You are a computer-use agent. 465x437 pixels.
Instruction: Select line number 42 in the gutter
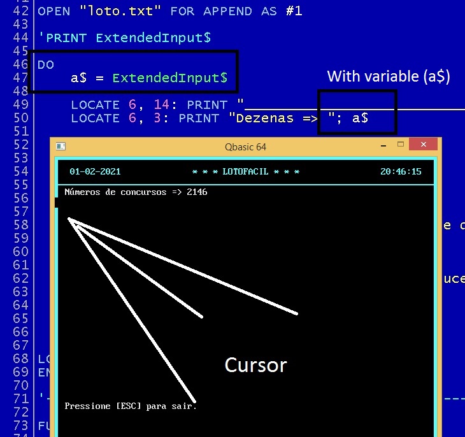21,11
